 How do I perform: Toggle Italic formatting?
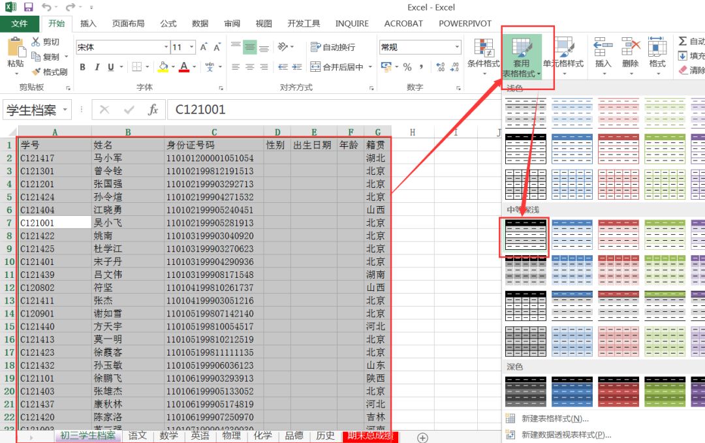pyautogui.click(x=97, y=67)
